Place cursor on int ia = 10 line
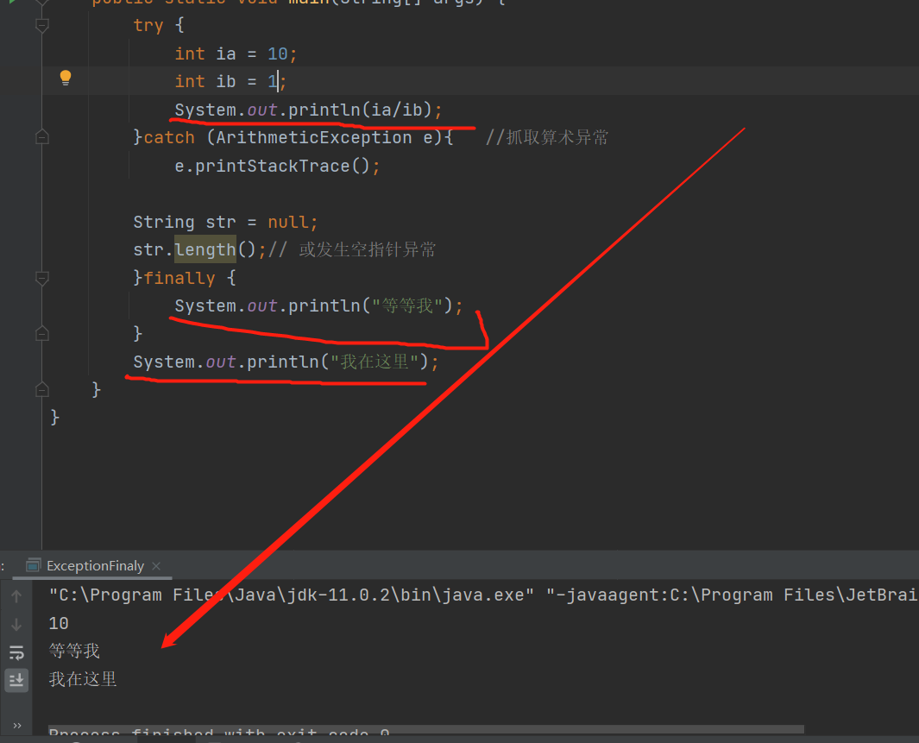Screen dimensions: 919x743 pyautogui.click(x=236, y=54)
